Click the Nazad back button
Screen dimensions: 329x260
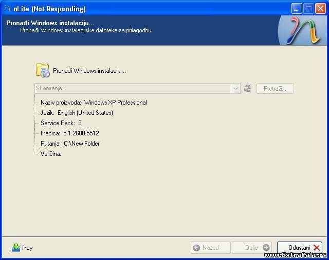coord(210,248)
